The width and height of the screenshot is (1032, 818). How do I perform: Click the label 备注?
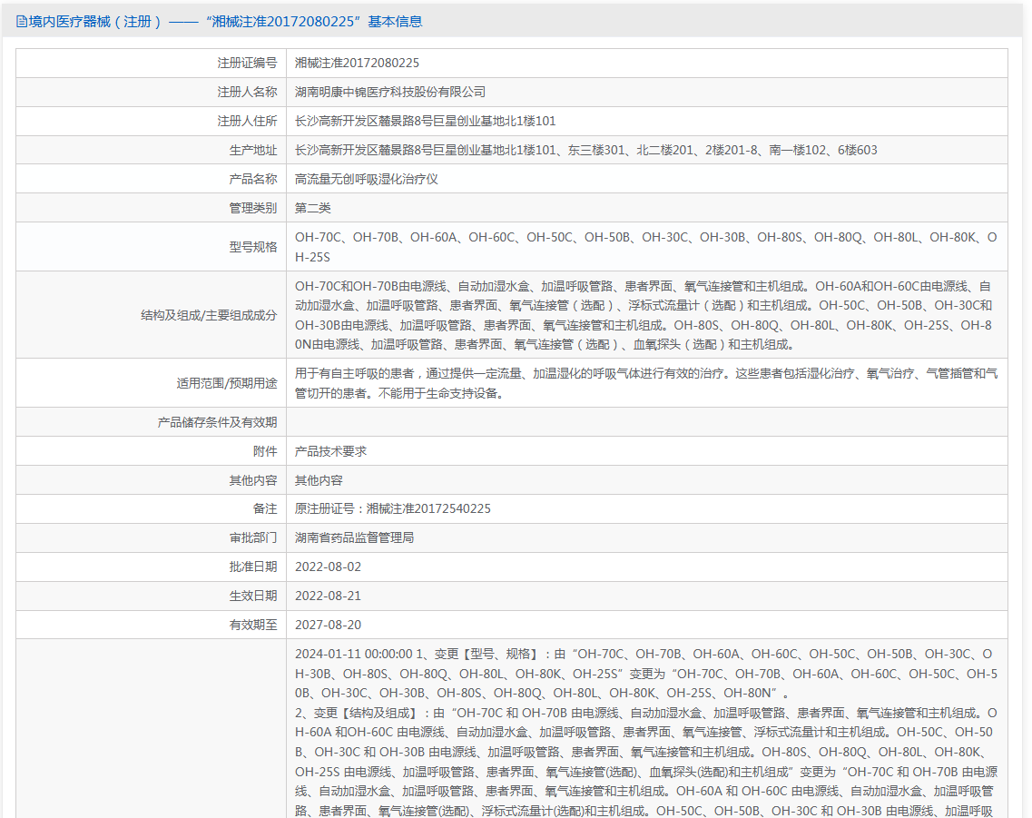point(265,508)
